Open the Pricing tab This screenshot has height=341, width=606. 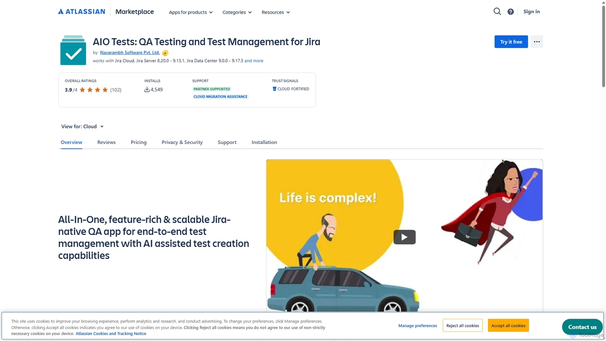tap(139, 142)
